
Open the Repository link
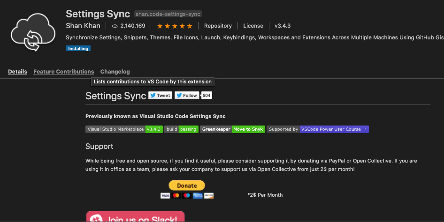218,26
